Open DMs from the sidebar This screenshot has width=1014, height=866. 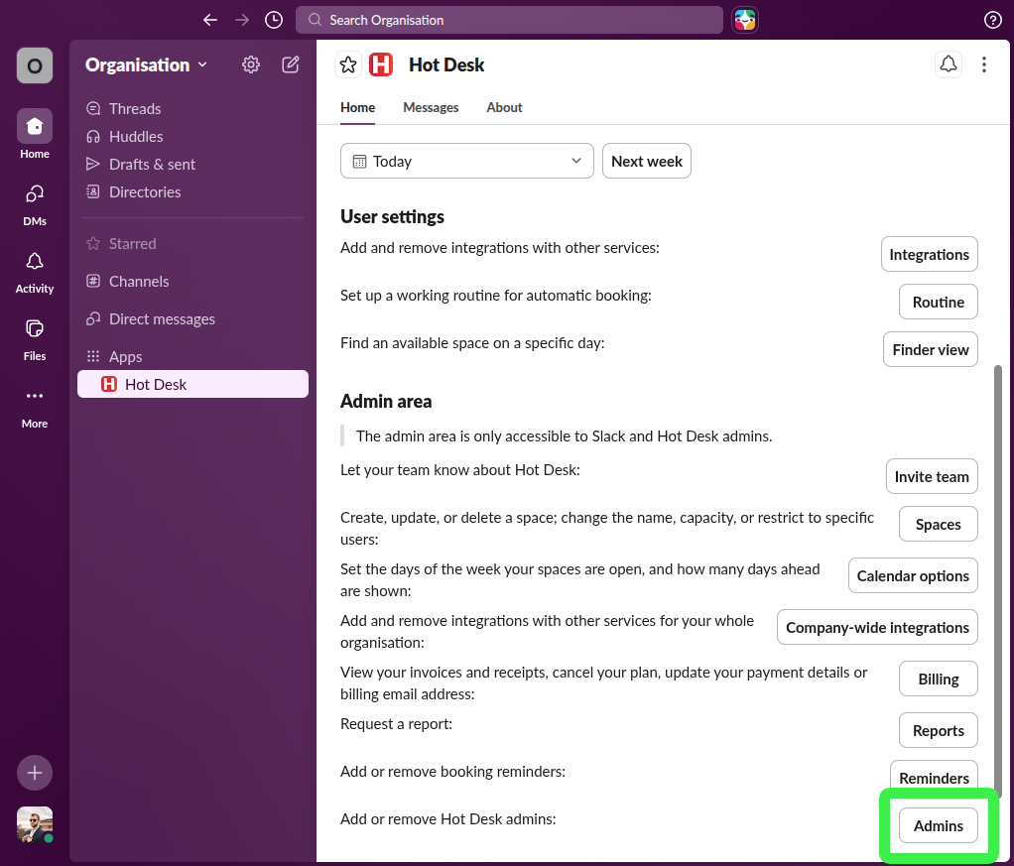point(34,201)
